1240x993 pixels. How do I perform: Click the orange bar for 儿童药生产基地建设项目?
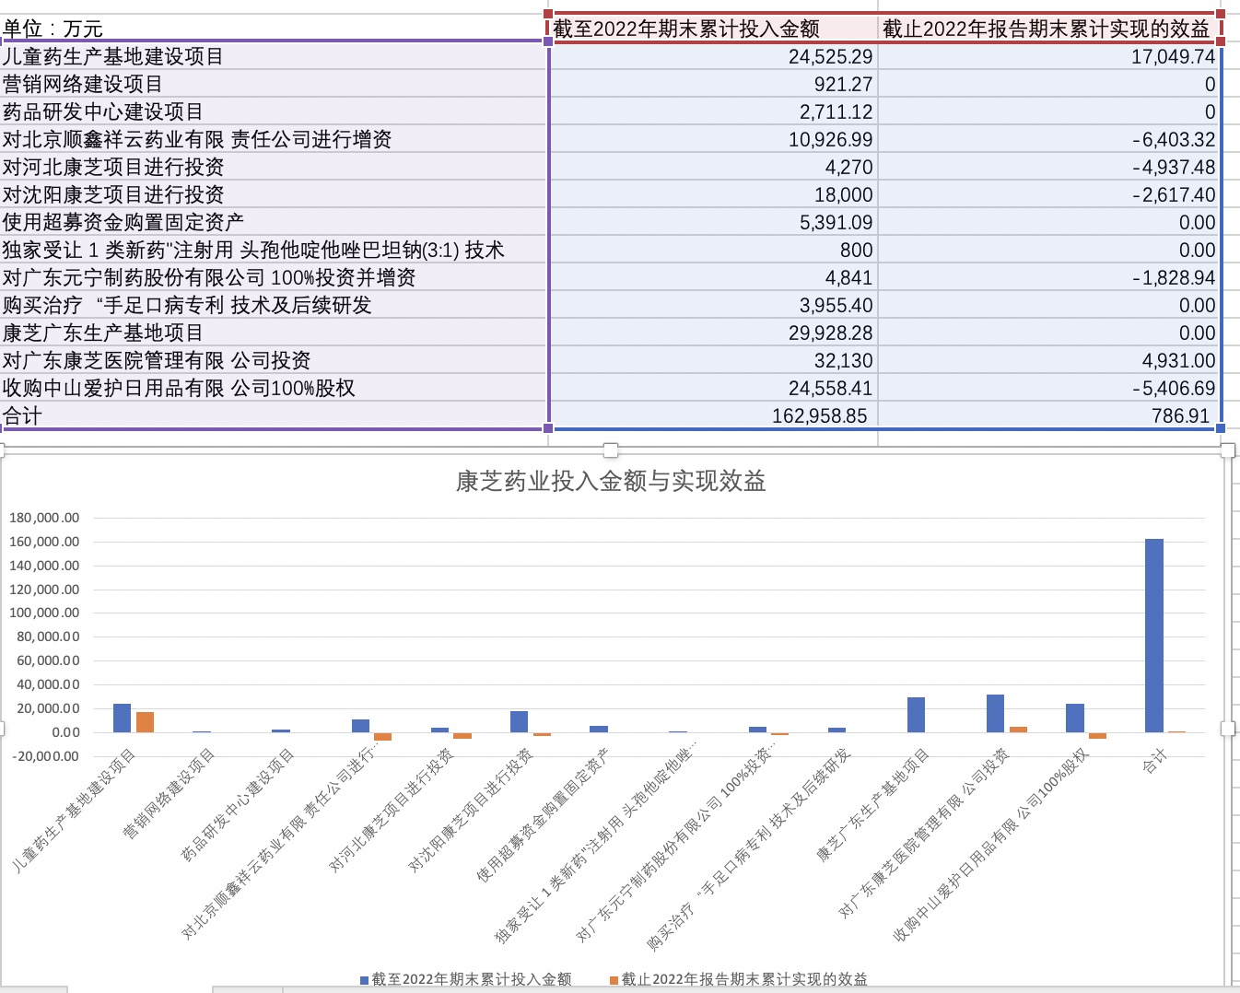[x=145, y=722]
